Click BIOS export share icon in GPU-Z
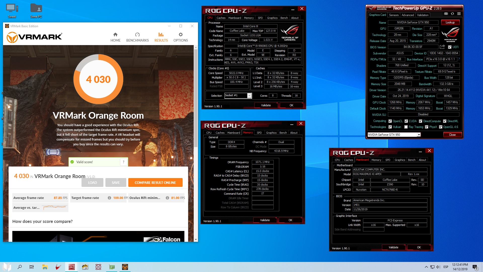 (442, 47)
